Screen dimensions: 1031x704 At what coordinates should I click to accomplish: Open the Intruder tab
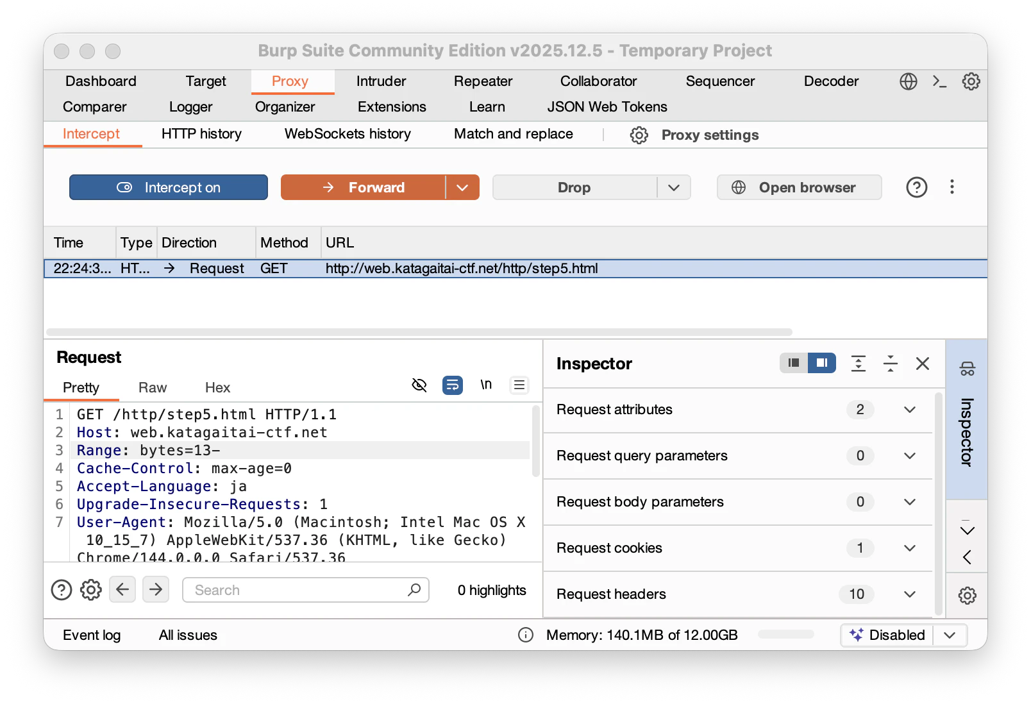[381, 81]
